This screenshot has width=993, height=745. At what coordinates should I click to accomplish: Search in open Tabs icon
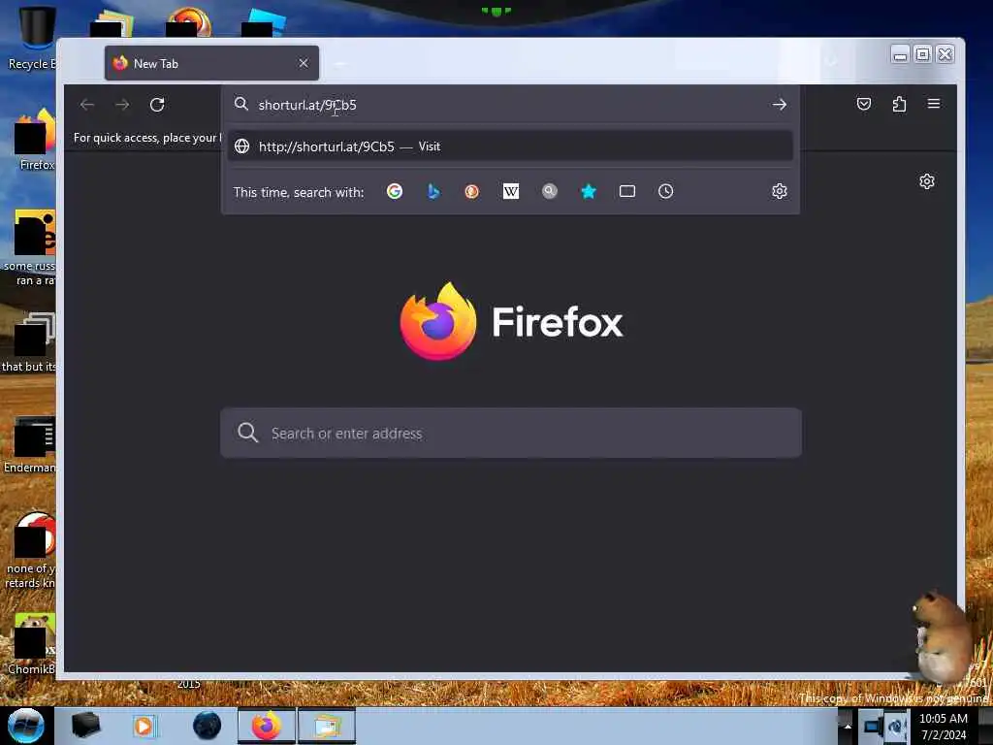click(627, 191)
